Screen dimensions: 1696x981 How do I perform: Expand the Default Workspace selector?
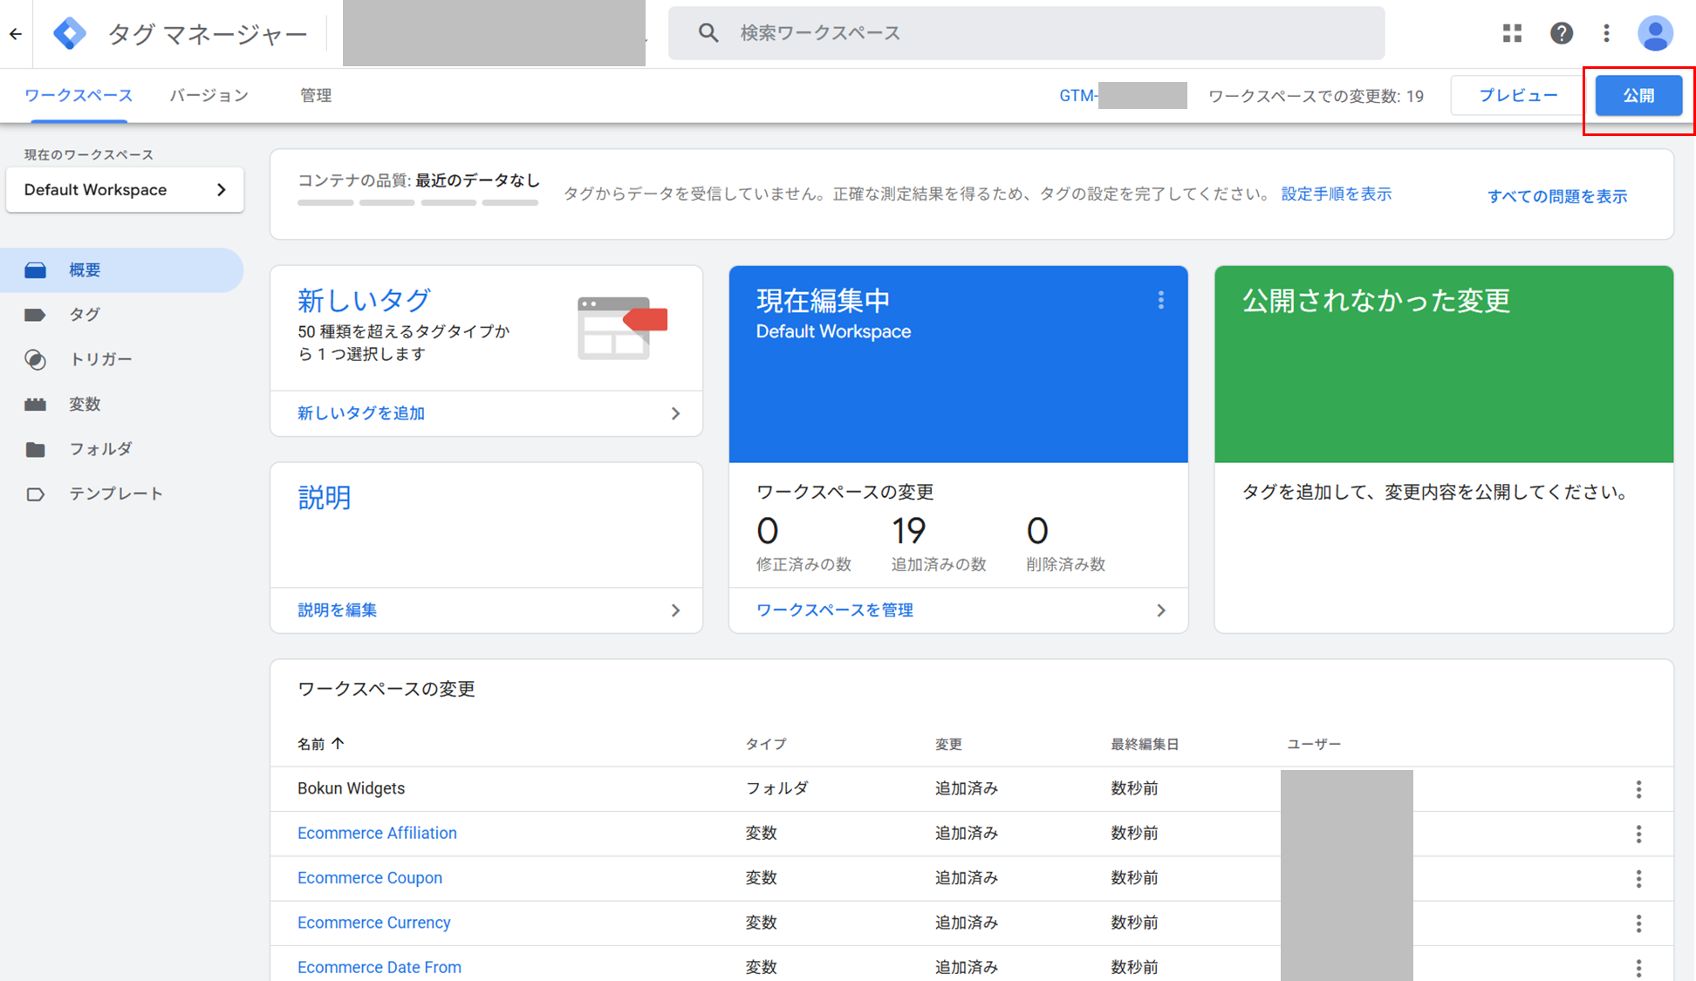(125, 190)
